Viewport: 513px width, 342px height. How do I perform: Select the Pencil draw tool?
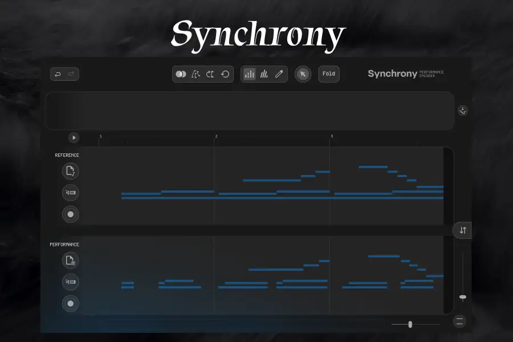tap(279, 74)
